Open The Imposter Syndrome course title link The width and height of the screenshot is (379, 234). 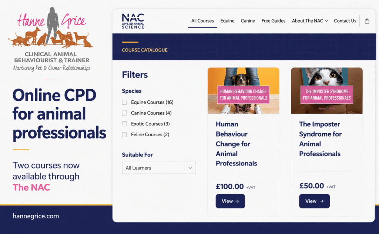pos(320,139)
